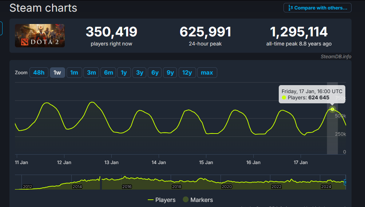The height and width of the screenshot is (207, 365).
Task: Open the Dota 2 game thumbnail
Action: (x=40, y=36)
